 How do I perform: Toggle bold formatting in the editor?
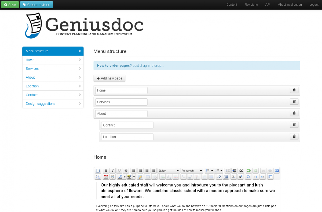[x=106, y=171]
